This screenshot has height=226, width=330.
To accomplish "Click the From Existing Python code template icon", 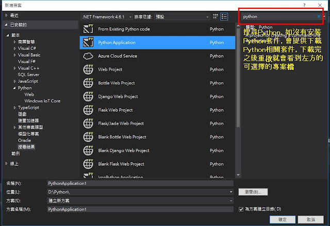I will tap(88, 29).
